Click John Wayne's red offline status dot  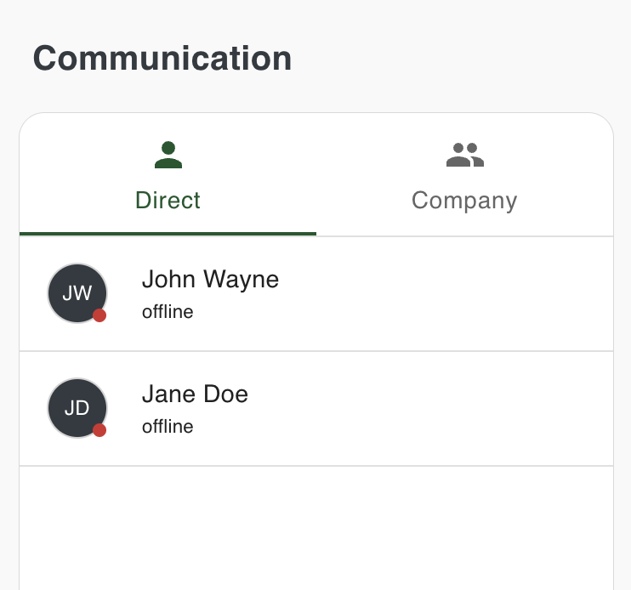pyautogui.click(x=99, y=315)
